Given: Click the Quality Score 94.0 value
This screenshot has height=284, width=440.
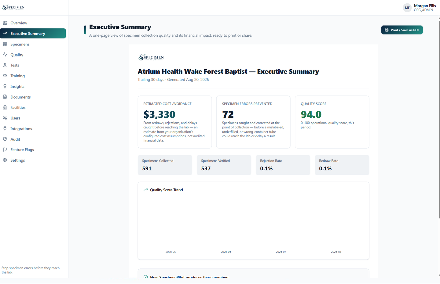Looking at the screenshot, I should pos(311,114).
